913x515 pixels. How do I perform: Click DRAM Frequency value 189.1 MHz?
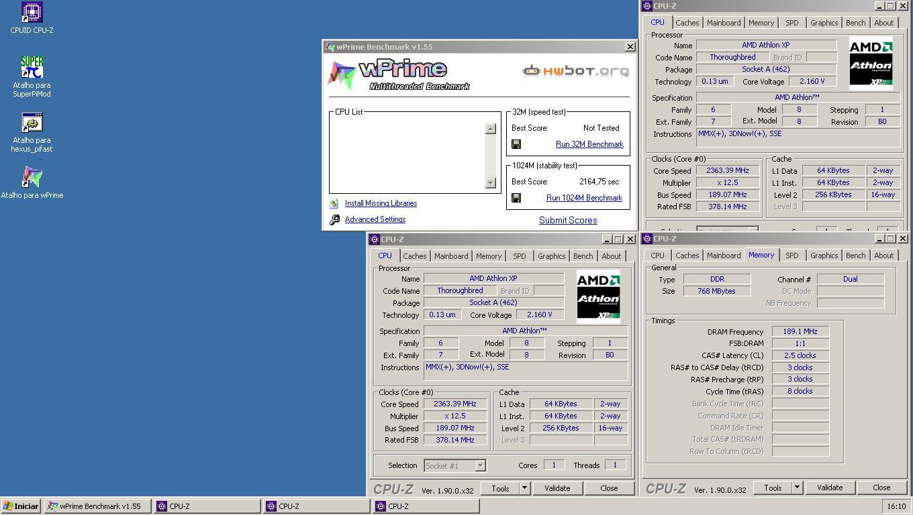800,332
